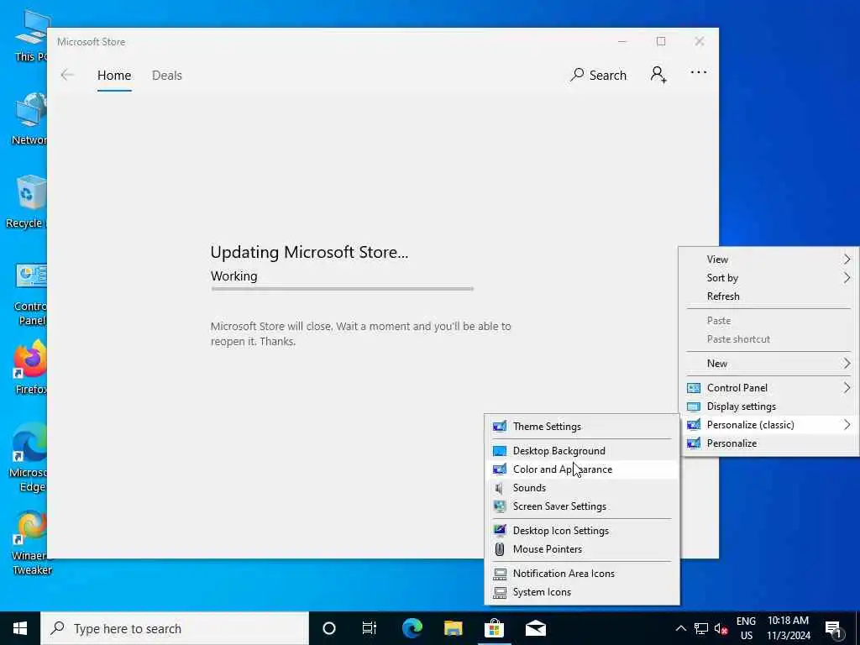Expand the Sort by submenu arrow
The height and width of the screenshot is (645, 860).
click(x=847, y=277)
